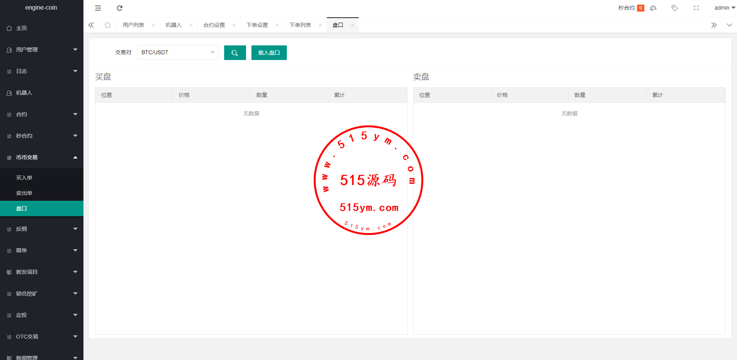
Task: Open 买入单 in sidebar submenu
Action: click(x=24, y=178)
